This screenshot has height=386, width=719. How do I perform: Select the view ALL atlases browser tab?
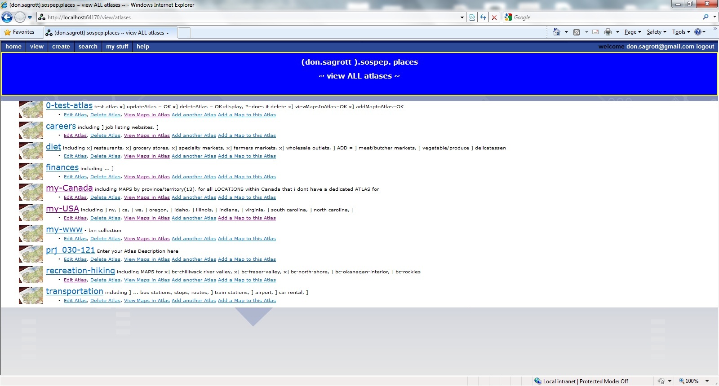tap(111, 33)
